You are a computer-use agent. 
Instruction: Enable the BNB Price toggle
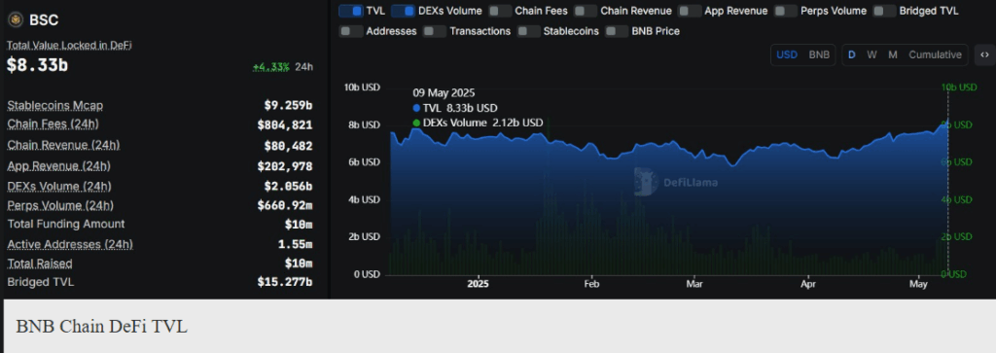(617, 31)
